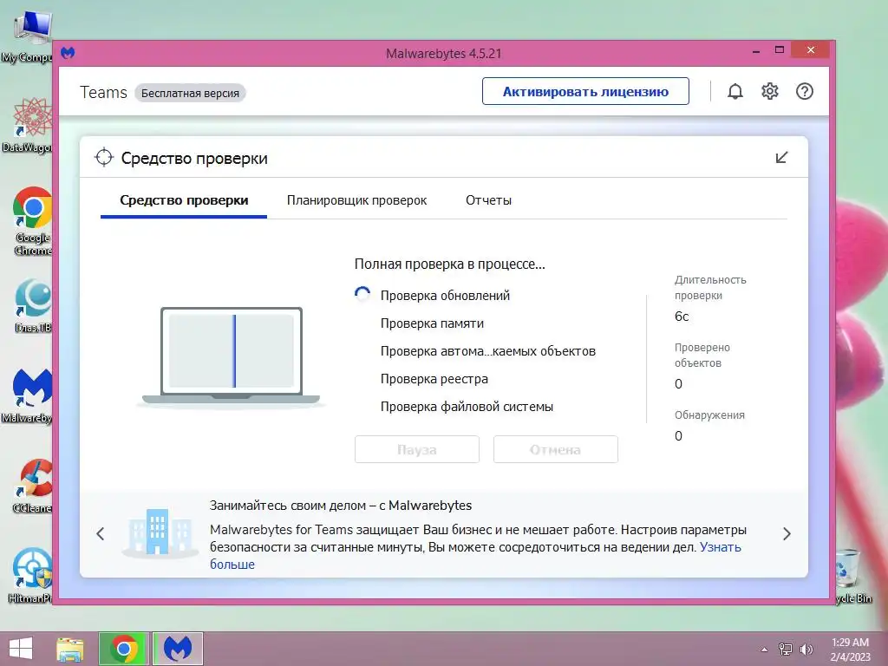Click the Malwarebytes logo in title bar

68,53
